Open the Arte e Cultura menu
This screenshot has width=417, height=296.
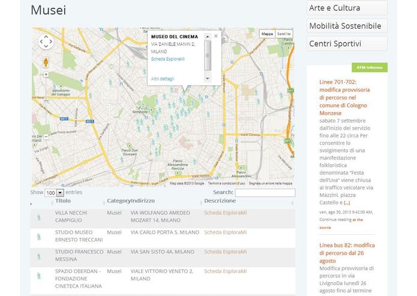347,8
